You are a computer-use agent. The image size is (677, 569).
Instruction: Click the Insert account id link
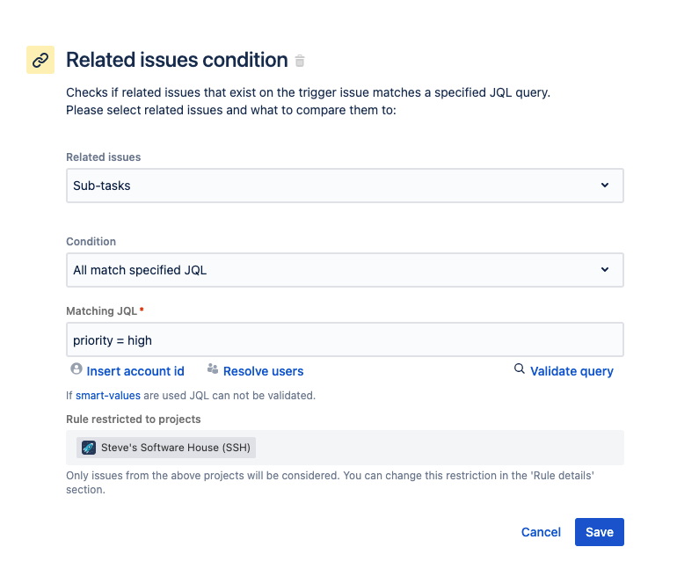click(x=135, y=371)
